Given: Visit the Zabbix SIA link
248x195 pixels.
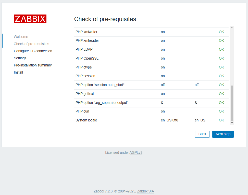Looking at the screenshot, I should (145, 191).
